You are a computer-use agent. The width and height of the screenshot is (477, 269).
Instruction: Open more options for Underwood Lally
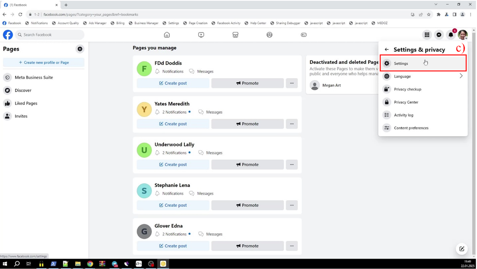(x=292, y=165)
